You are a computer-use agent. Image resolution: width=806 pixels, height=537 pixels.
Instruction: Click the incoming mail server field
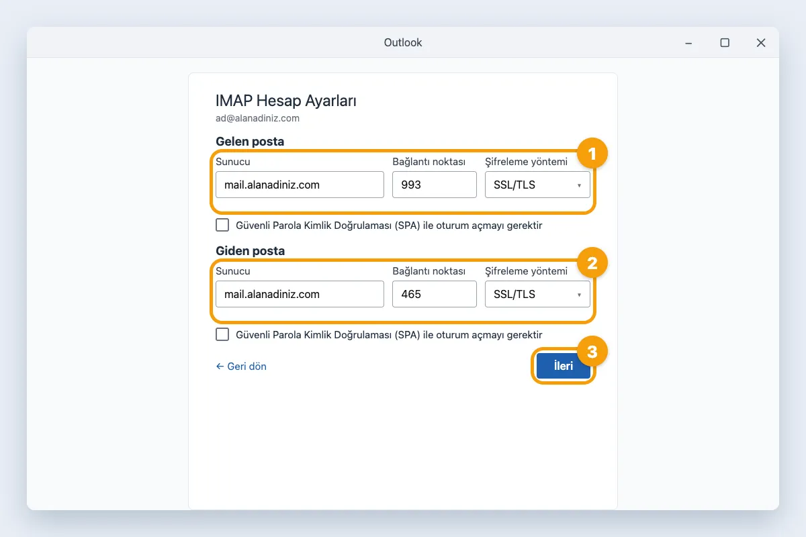tap(300, 185)
